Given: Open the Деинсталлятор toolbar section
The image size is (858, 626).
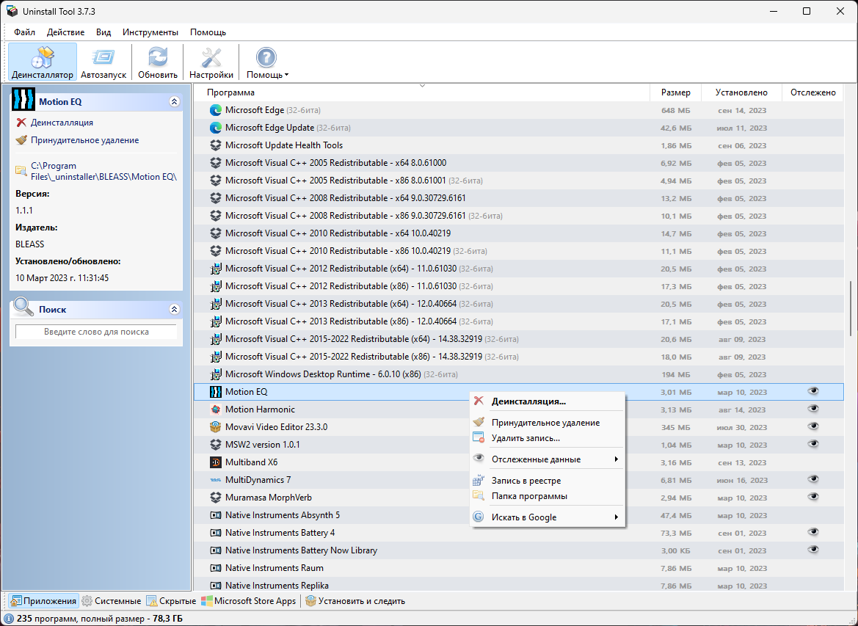Looking at the screenshot, I should click(x=43, y=62).
